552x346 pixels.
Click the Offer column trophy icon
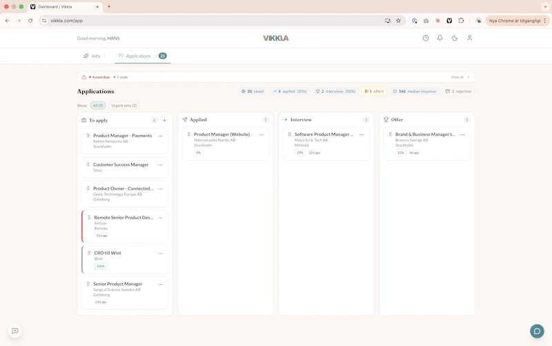pos(386,119)
